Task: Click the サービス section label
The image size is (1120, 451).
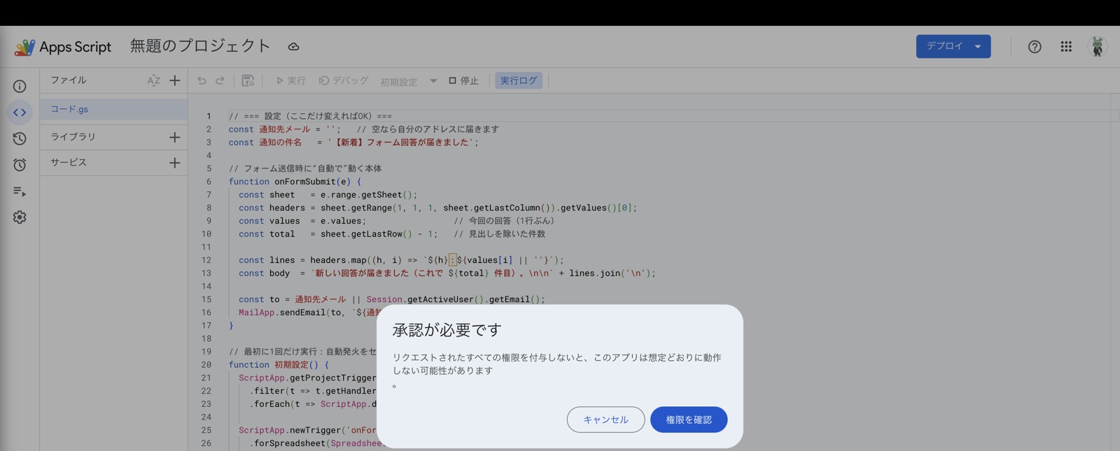Action: pyautogui.click(x=69, y=162)
